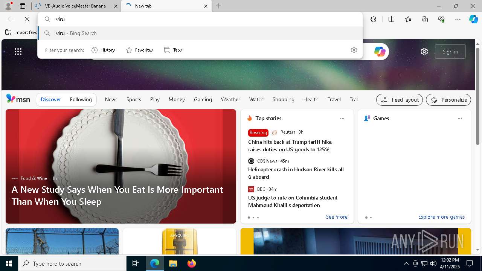Open the Weather category
The height and width of the screenshot is (271, 482).
230,99
